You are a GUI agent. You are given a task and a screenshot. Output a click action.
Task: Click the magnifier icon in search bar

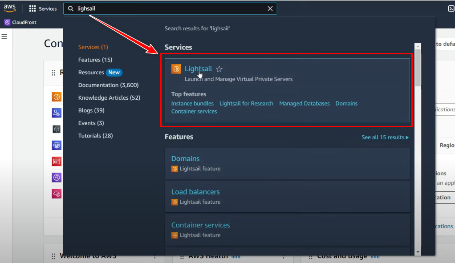pos(70,9)
